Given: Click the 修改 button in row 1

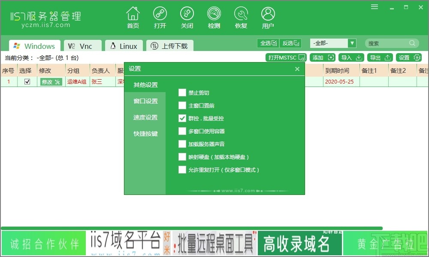Looking at the screenshot, I should (51, 81).
